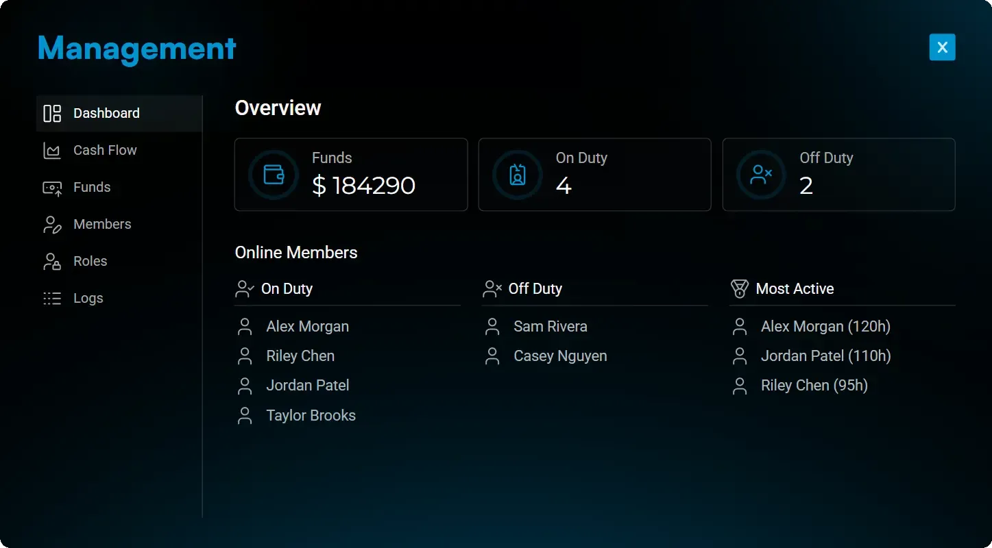Click the Funds money icon in sidebar
The width and height of the screenshot is (992, 548).
point(52,188)
